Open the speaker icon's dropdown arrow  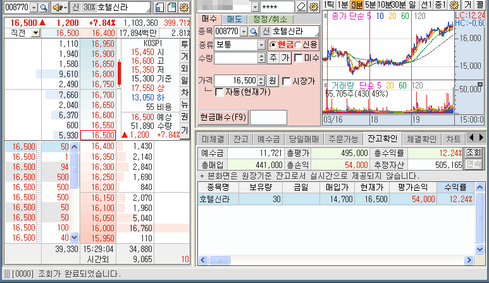pyautogui.click(x=66, y=8)
